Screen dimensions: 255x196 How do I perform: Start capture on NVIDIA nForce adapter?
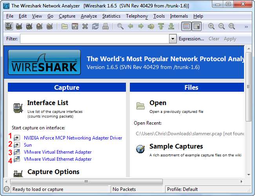(73, 138)
